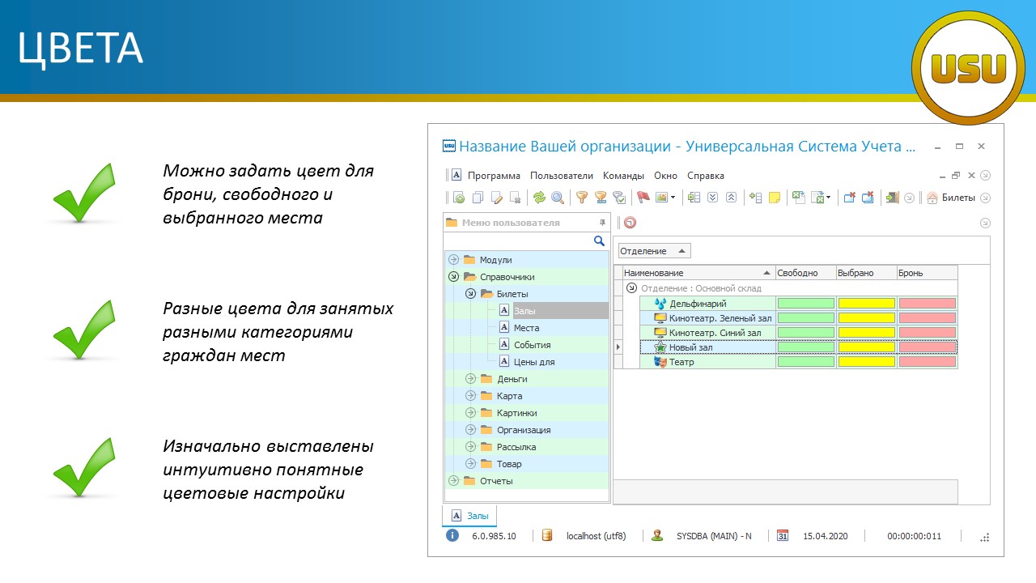The image size is (1036, 583).
Task: Open the Программа menu
Action: pyautogui.click(x=494, y=176)
